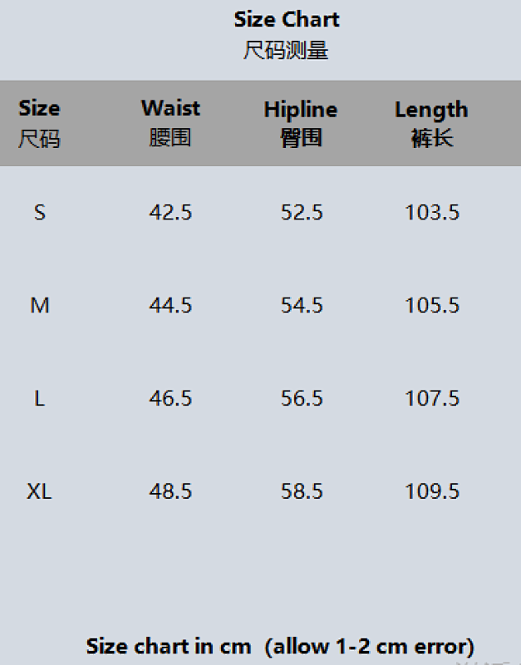
Task: Click the S size row label
Action: click(39, 212)
